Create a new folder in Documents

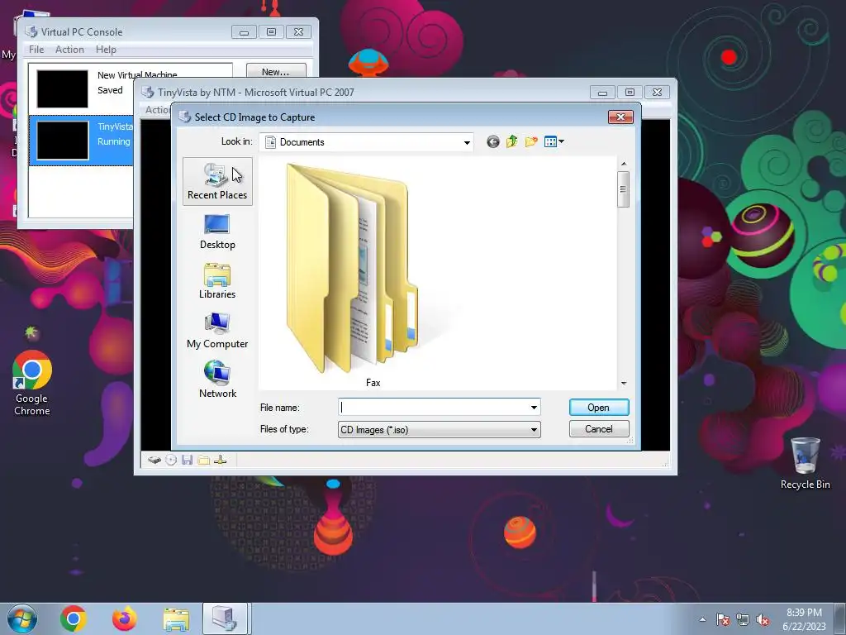(x=531, y=141)
